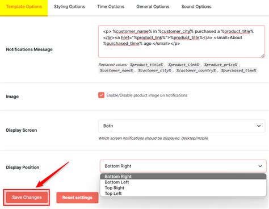Click the %customer_city% replaced value tag

154,70
